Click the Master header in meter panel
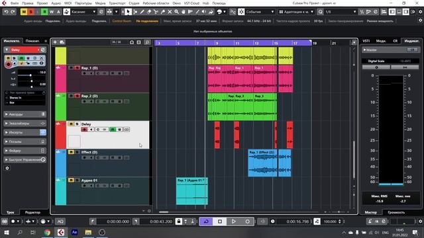Image resolution: width=424 pixels, height=238 pixels. click(390, 50)
